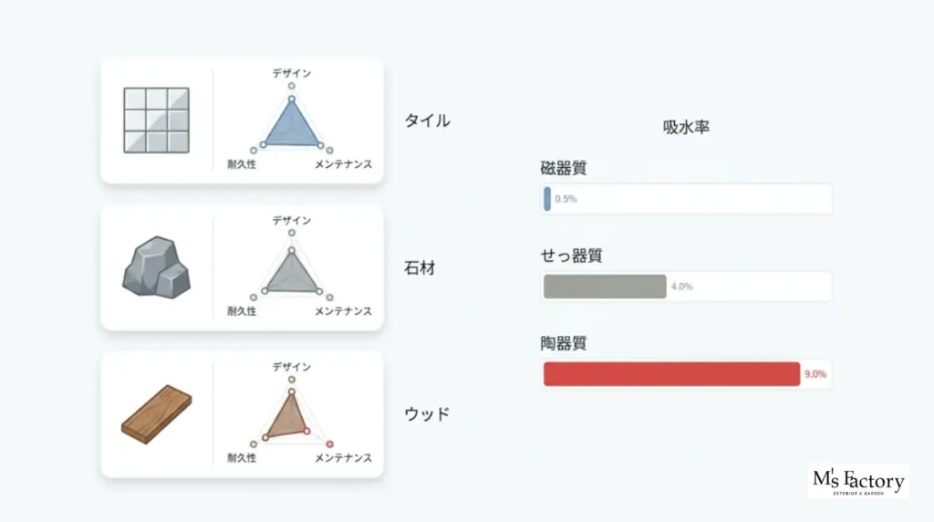
Task: Click the tile grid icon
Action: click(157, 120)
